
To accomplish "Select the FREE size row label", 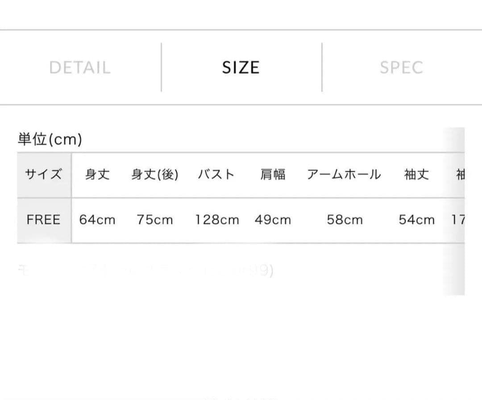I will coord(43,220).
